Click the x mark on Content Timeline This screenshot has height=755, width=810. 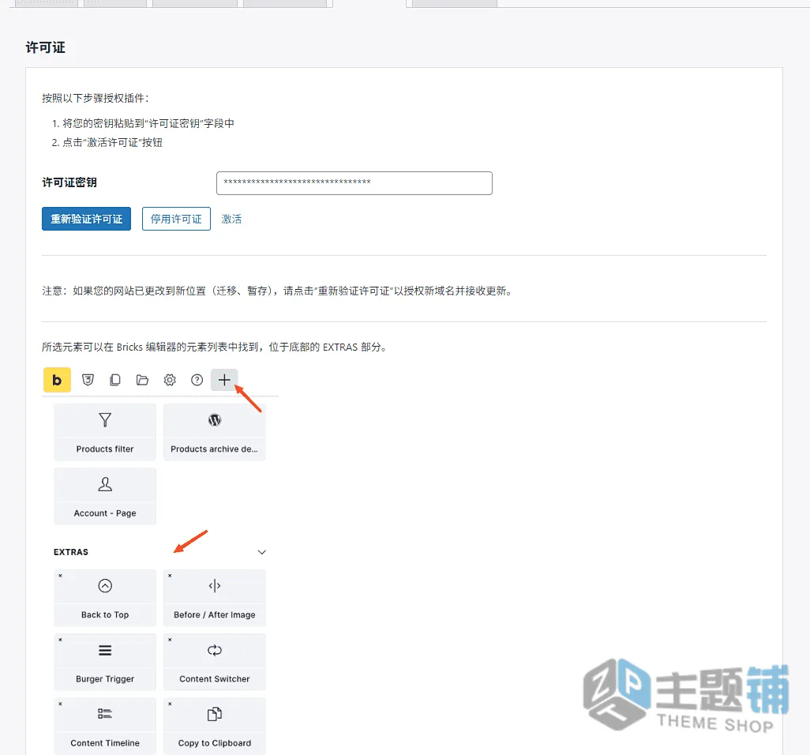tap(61, 704)
